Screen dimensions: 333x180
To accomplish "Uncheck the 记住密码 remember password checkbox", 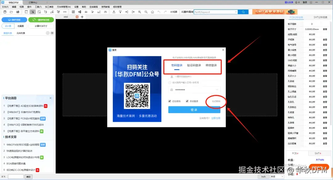I will click(x=169, y=101).
